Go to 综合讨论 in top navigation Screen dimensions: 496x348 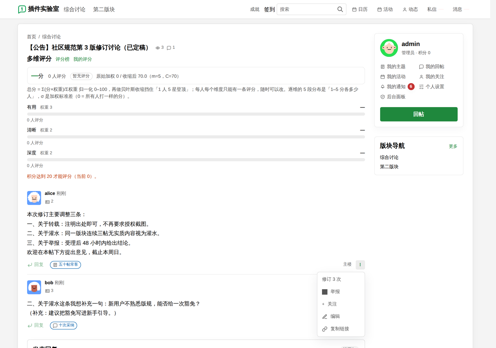tap(74, 9)
